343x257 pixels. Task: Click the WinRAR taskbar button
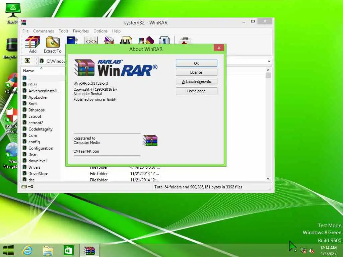click(89, 250)
